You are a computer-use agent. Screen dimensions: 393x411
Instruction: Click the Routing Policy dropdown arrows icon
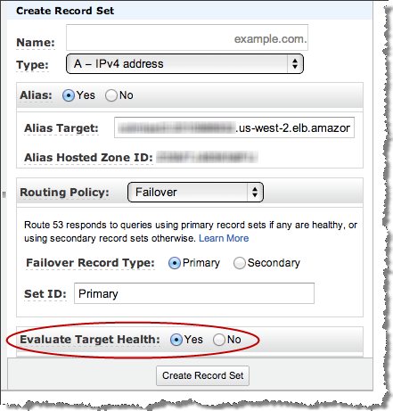coord(255,193)
